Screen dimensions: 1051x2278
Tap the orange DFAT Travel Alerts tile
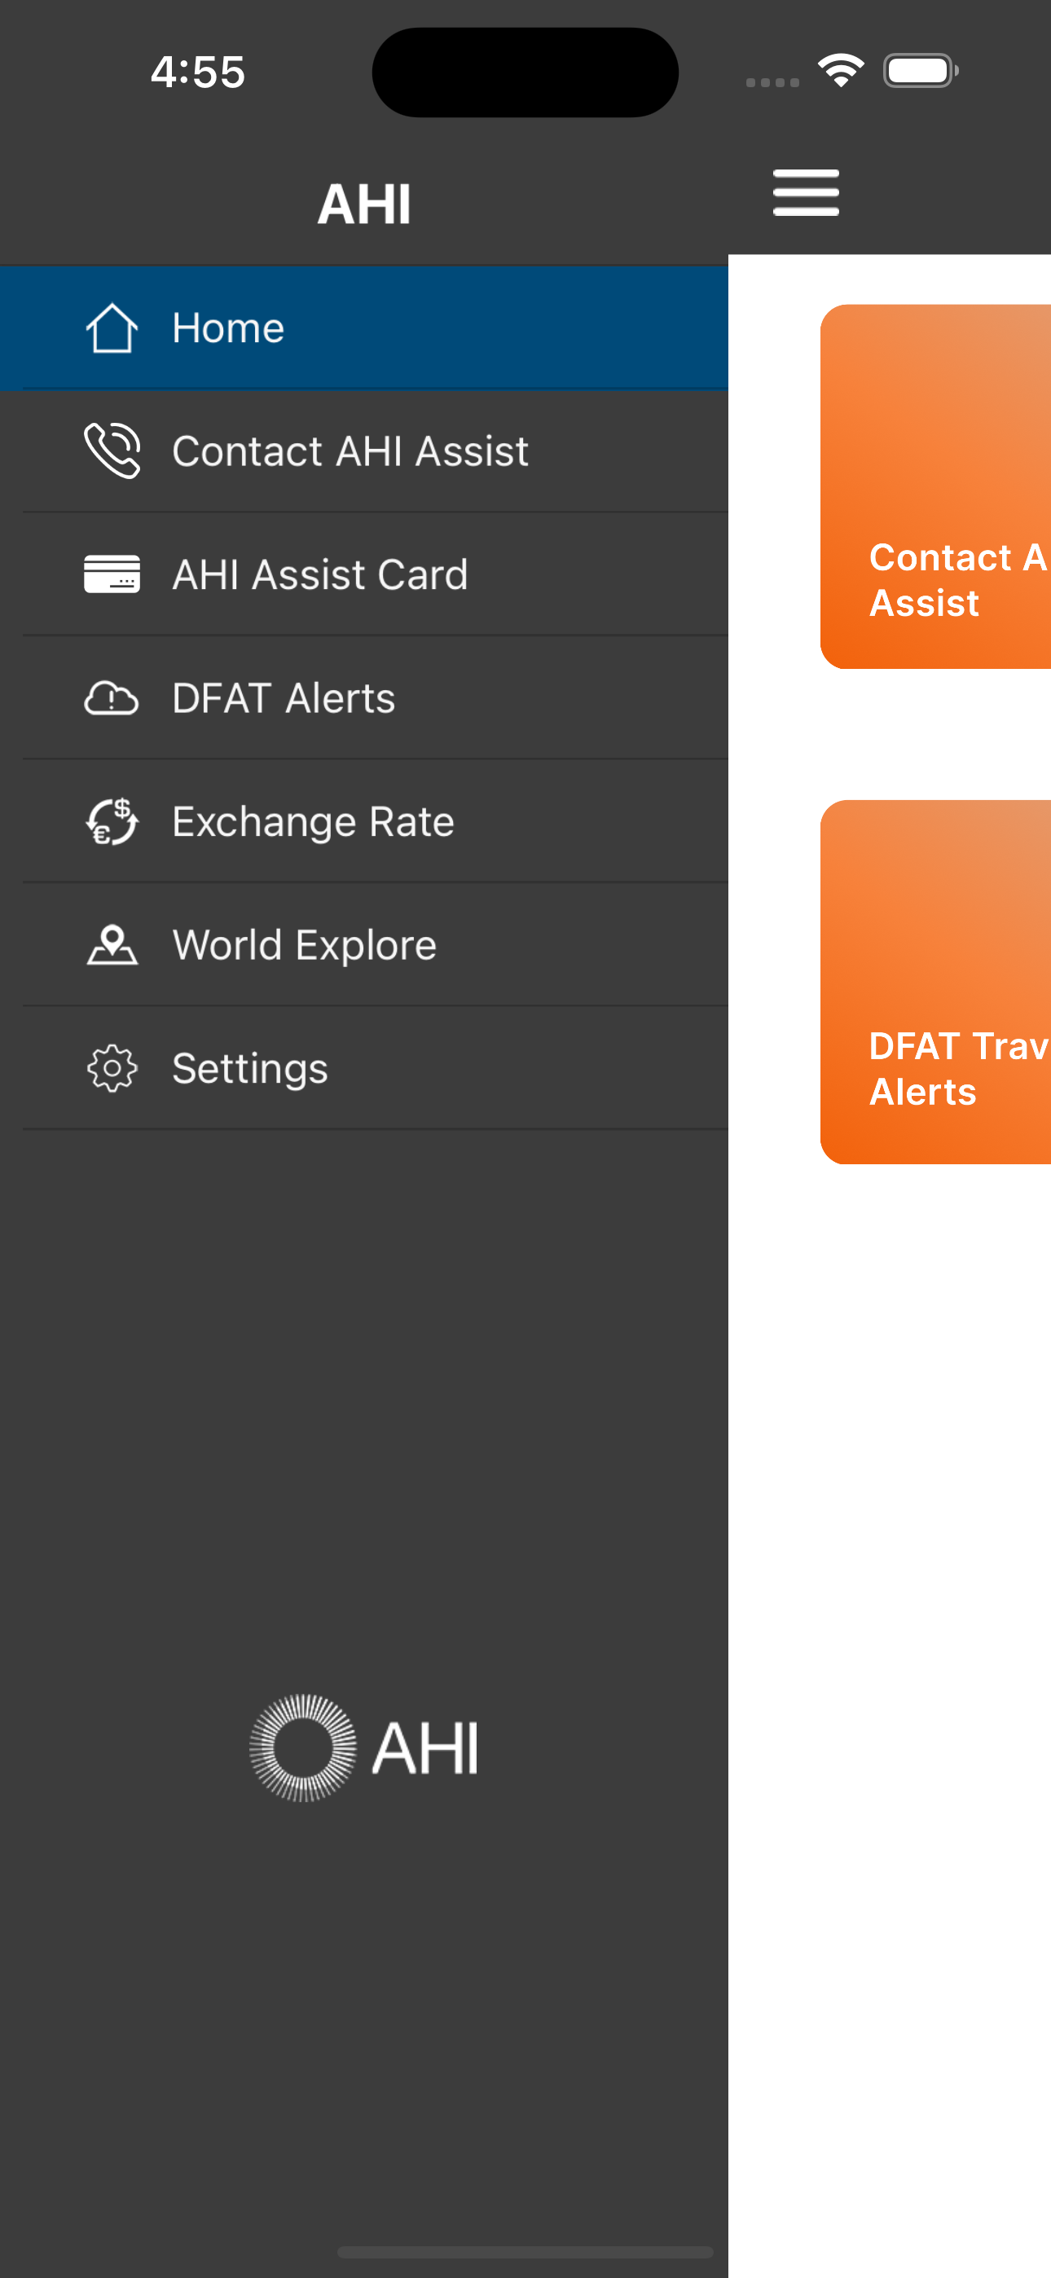[935, 983]
